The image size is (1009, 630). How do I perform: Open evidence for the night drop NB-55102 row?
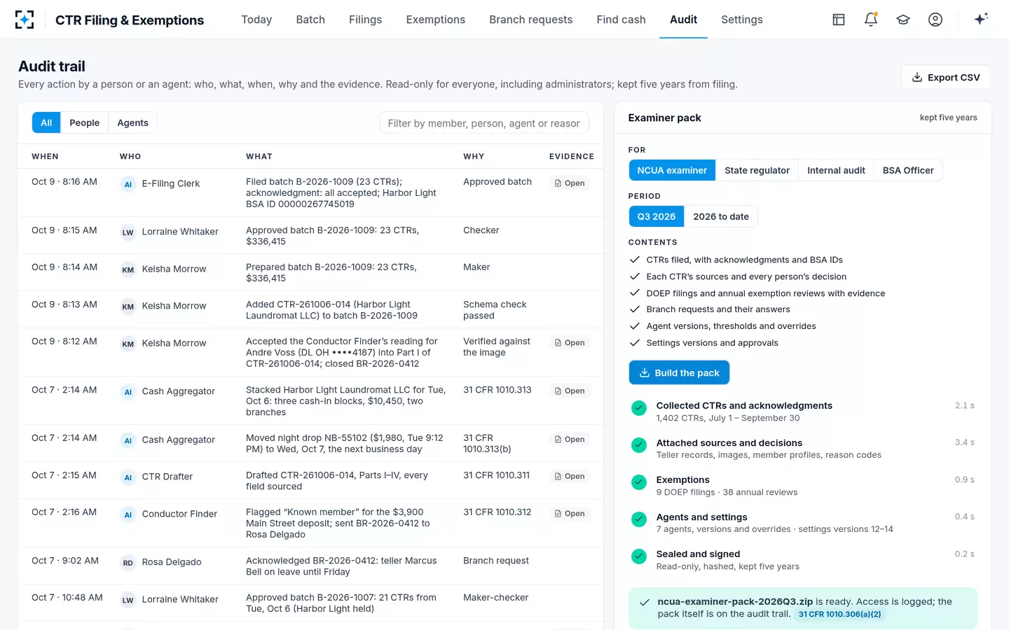tap(570, 440)
